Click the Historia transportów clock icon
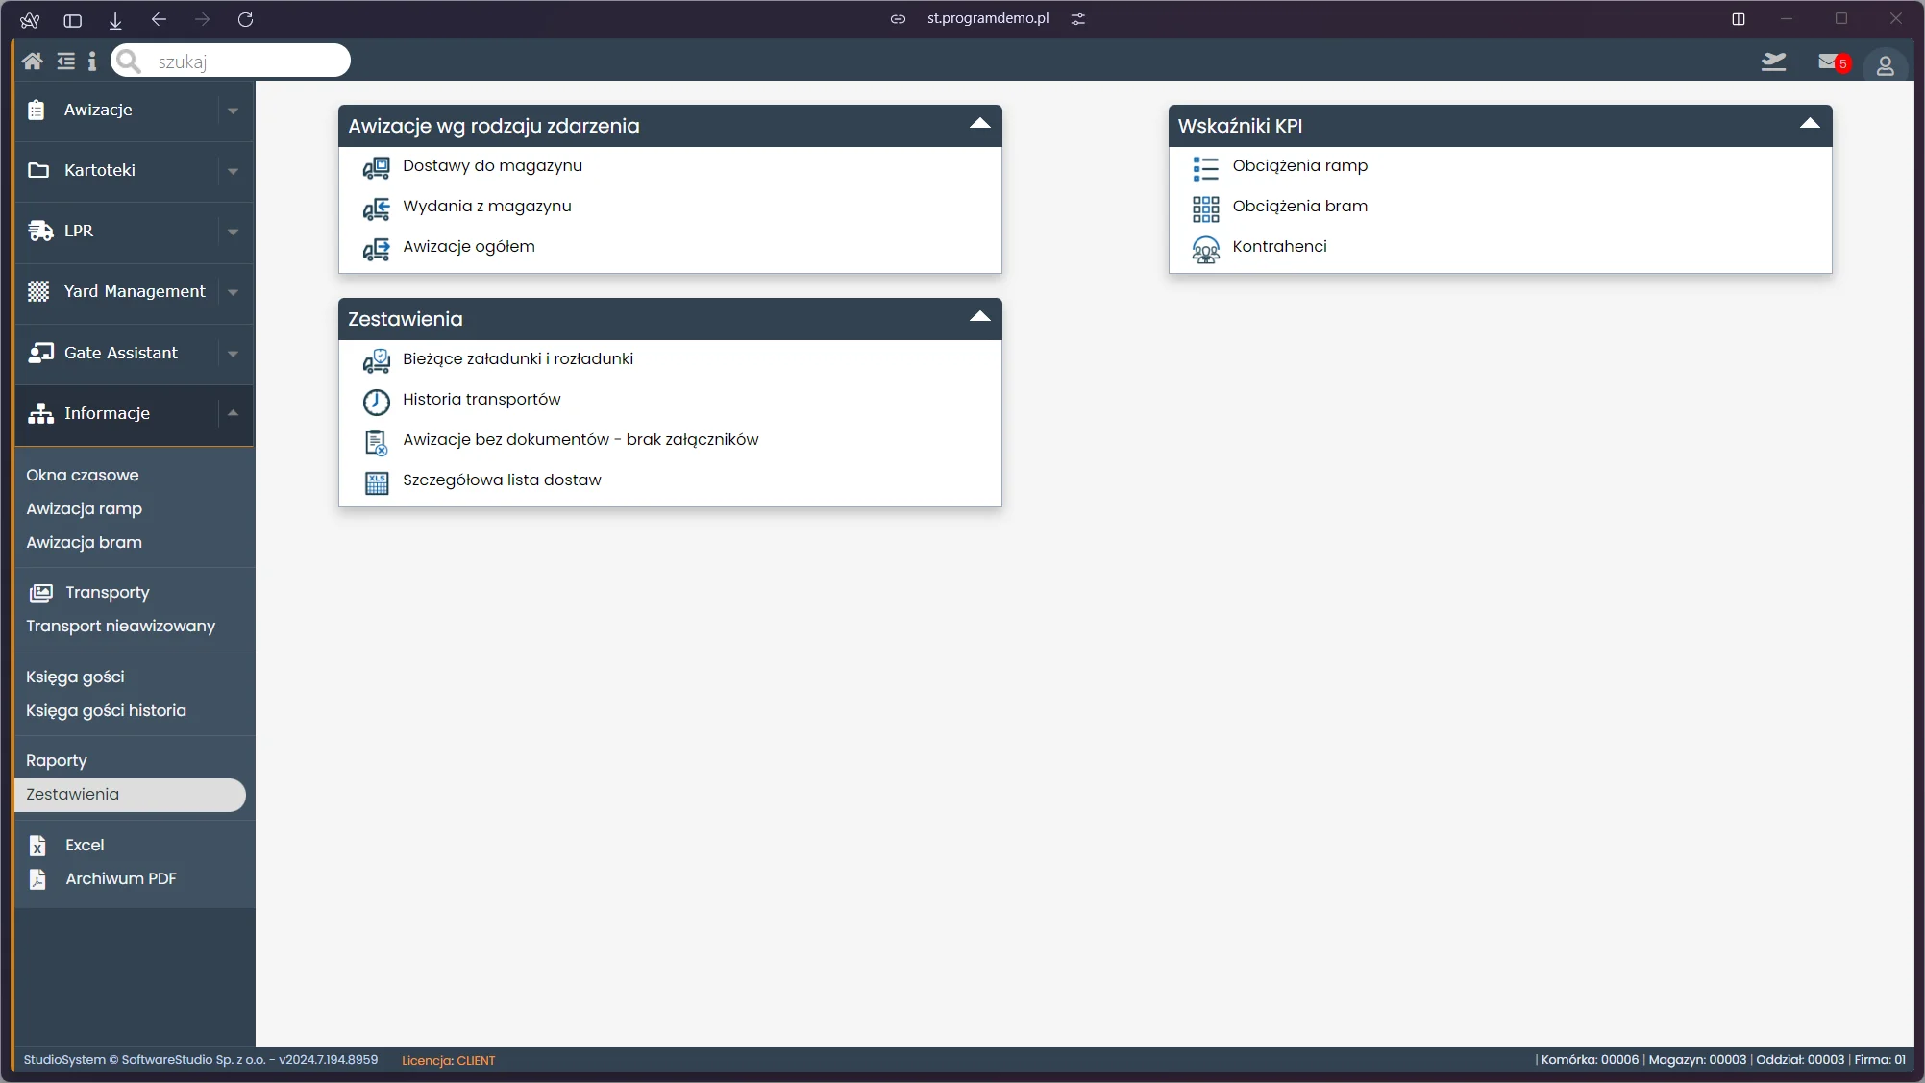 pyautogui.click(x=376, y=402)
